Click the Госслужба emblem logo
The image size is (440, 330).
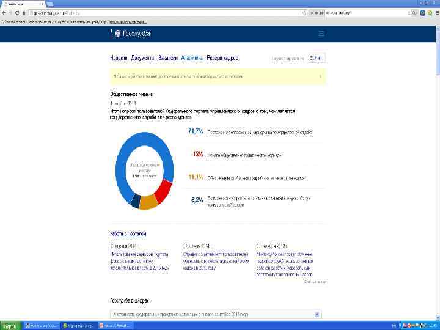[118, 34]
